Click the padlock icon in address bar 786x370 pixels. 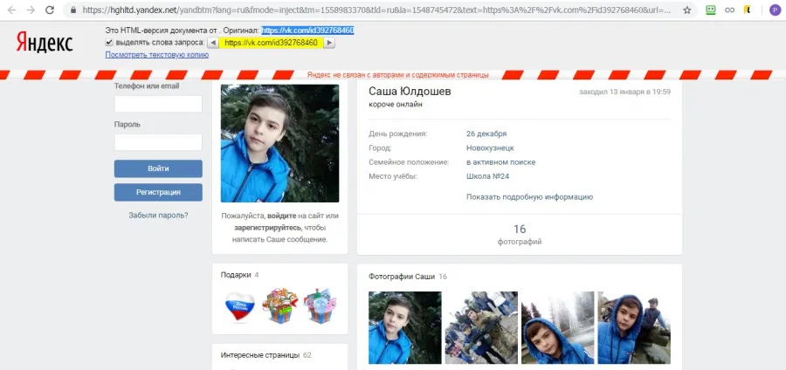click(x=73, y=10)
